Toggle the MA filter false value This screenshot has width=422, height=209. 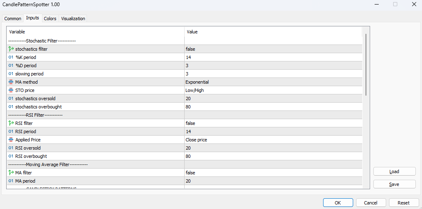(x=273, y=173)
